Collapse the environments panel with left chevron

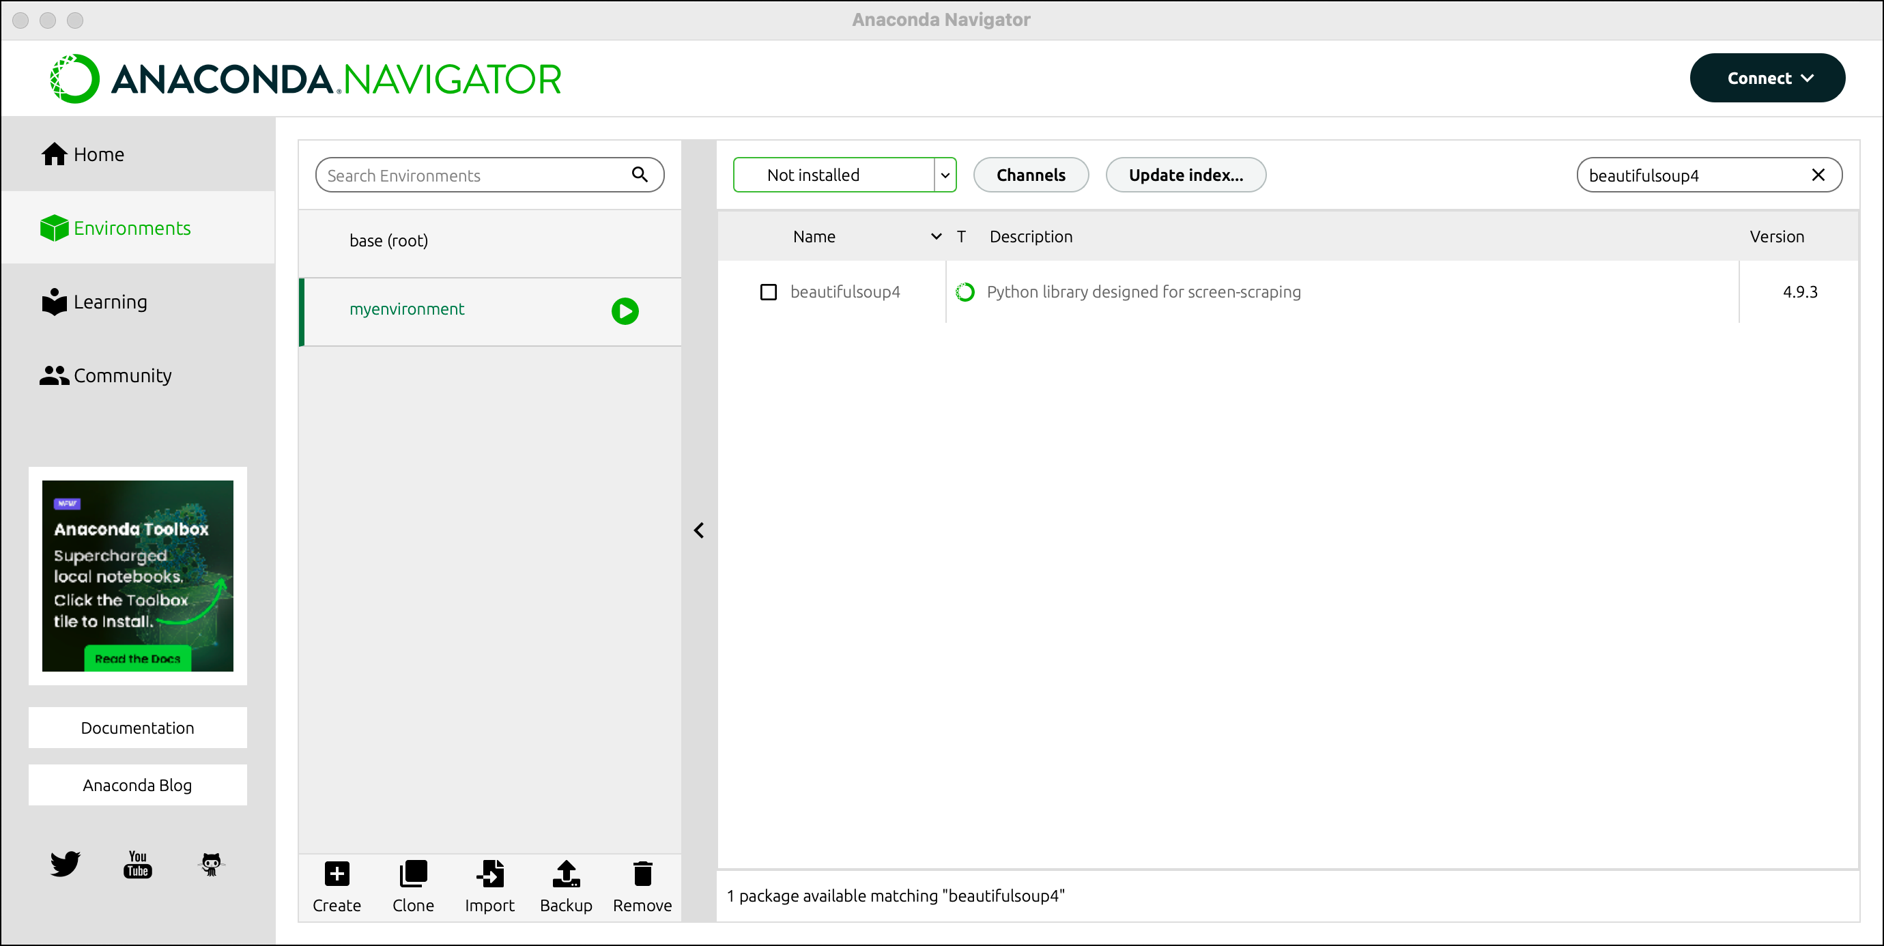698,530
